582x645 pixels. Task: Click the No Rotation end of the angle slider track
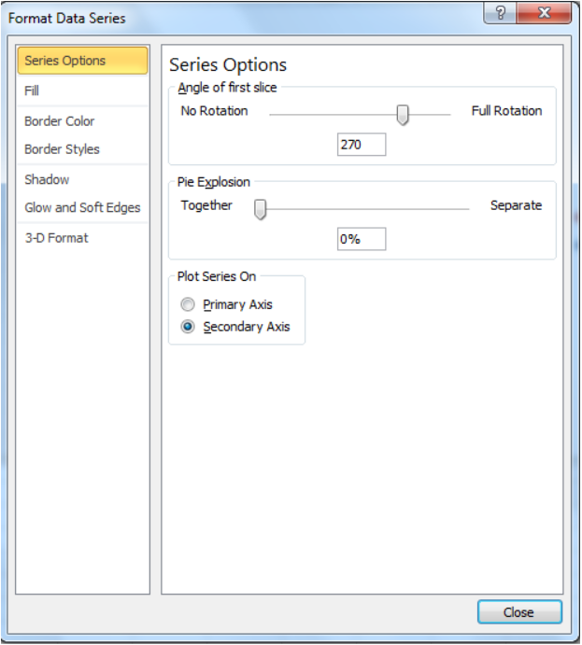pos(273,115)
